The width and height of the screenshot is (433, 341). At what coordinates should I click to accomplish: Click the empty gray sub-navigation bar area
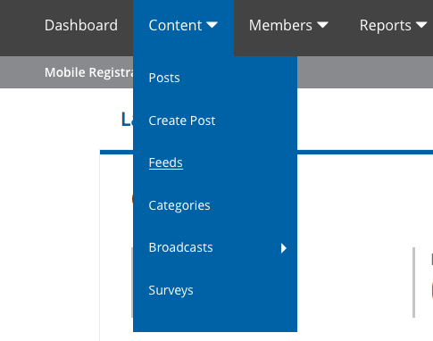365,72
